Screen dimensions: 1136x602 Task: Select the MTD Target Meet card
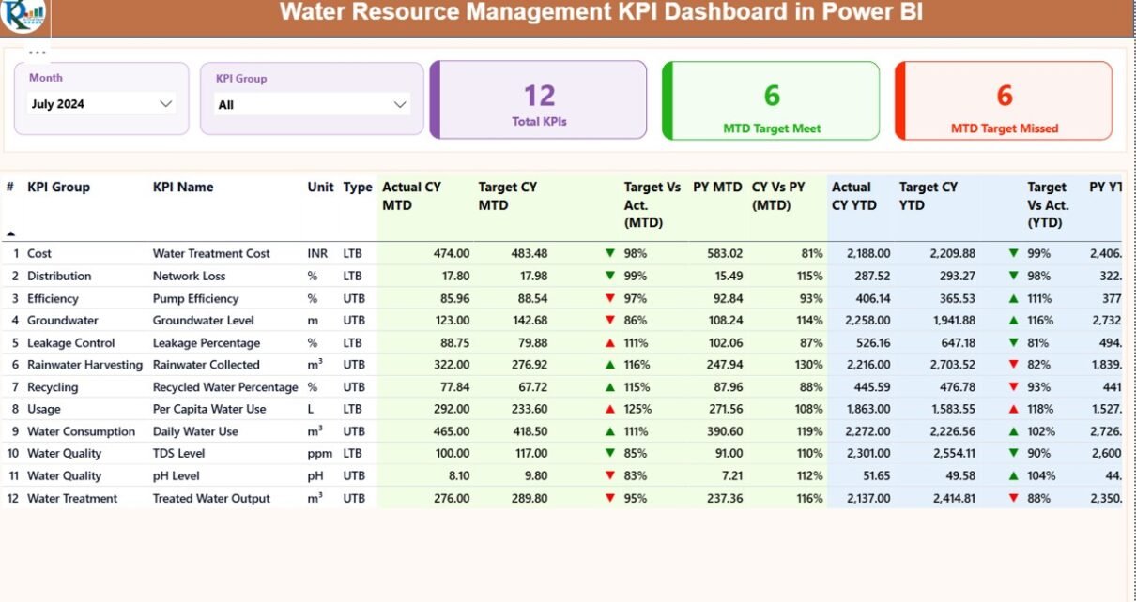pyautogui.click(x=771, y=100)
